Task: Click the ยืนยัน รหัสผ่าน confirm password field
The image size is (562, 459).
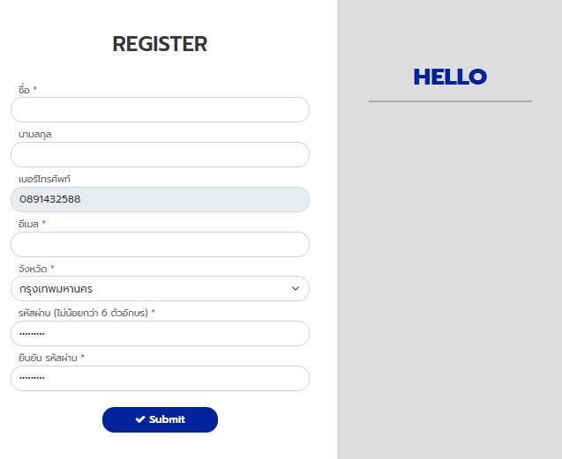Action: pyautogui.click(x=160, y=379)
